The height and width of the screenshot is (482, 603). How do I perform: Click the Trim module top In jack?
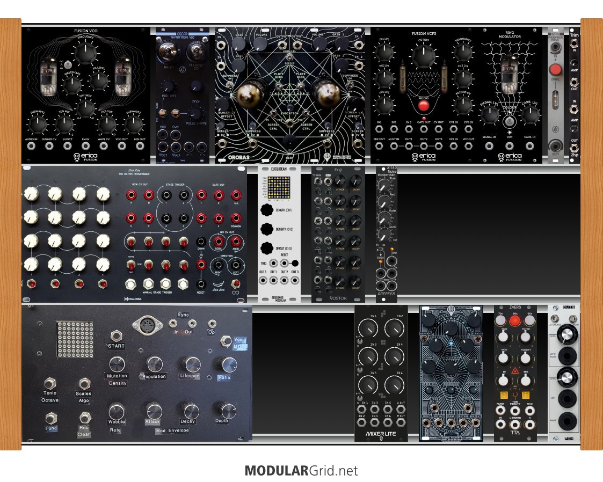(574, 43)
